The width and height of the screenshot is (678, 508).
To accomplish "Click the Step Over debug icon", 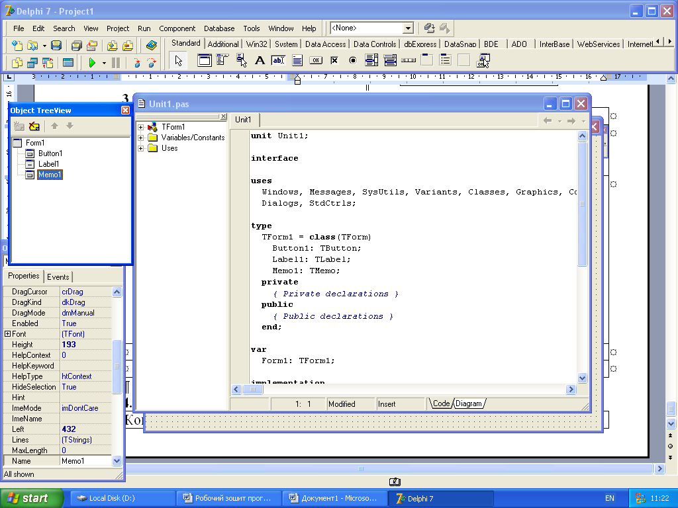I will pos(152,63).
